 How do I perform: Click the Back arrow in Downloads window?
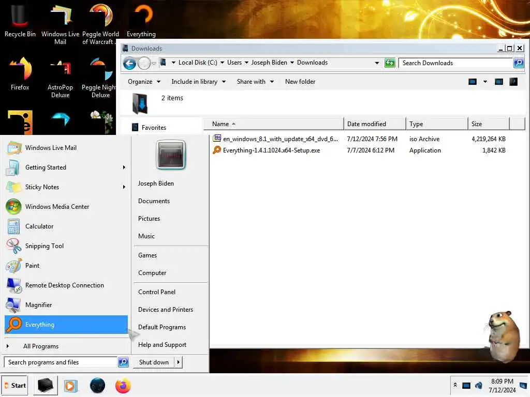click(x=129, y=63)
